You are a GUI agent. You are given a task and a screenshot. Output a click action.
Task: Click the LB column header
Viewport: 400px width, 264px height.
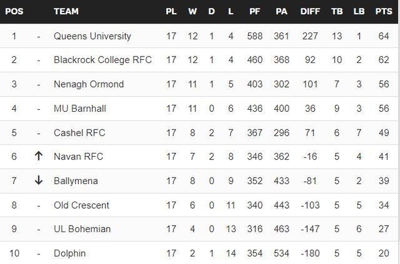359,12
